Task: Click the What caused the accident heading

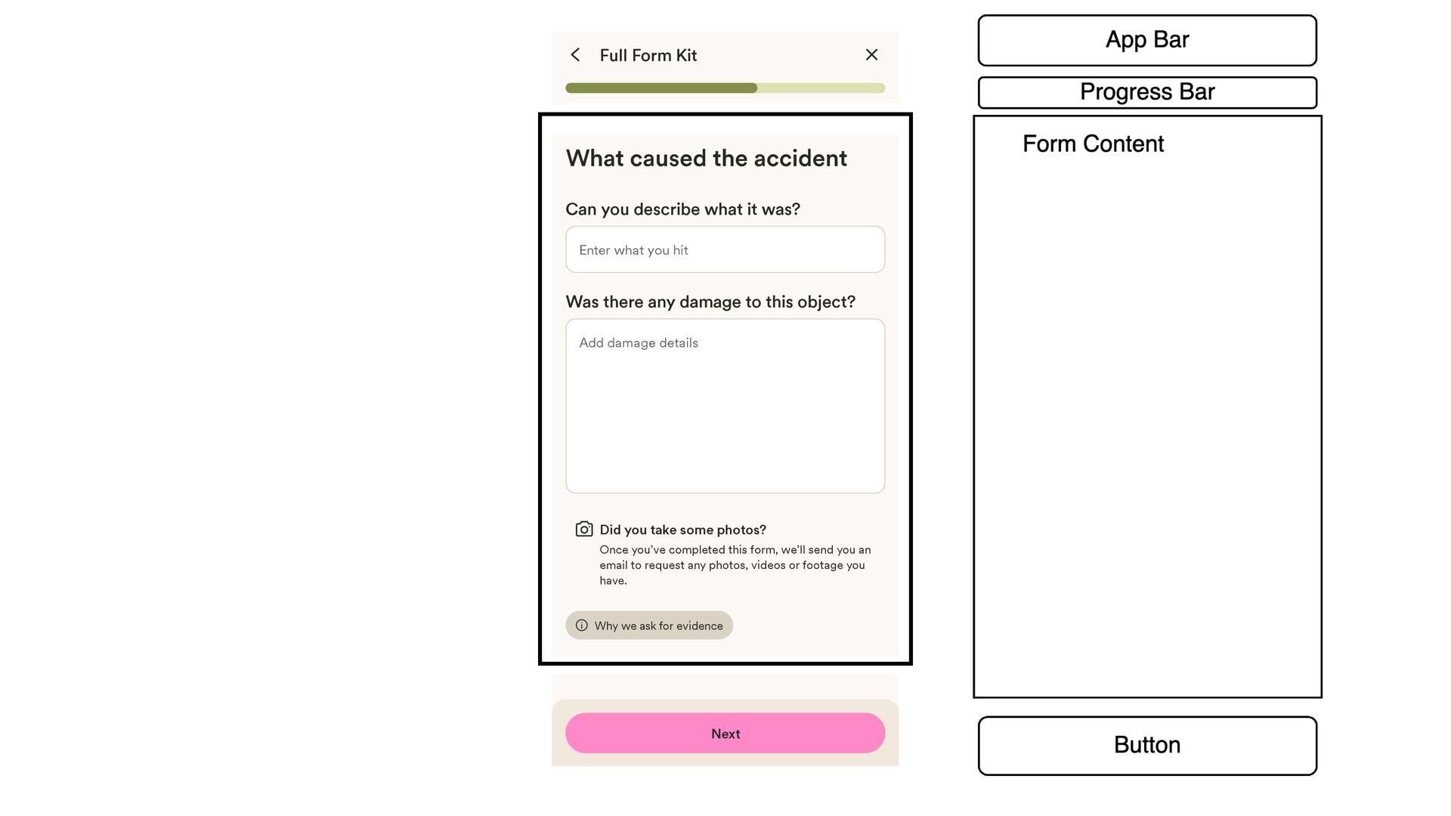Action: click(x=707, y=159)
